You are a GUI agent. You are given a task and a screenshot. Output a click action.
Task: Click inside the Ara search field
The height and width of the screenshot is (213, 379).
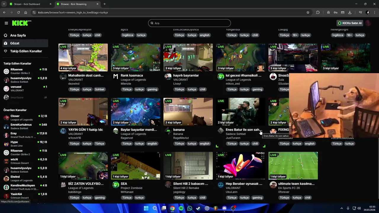pos(189,23)
